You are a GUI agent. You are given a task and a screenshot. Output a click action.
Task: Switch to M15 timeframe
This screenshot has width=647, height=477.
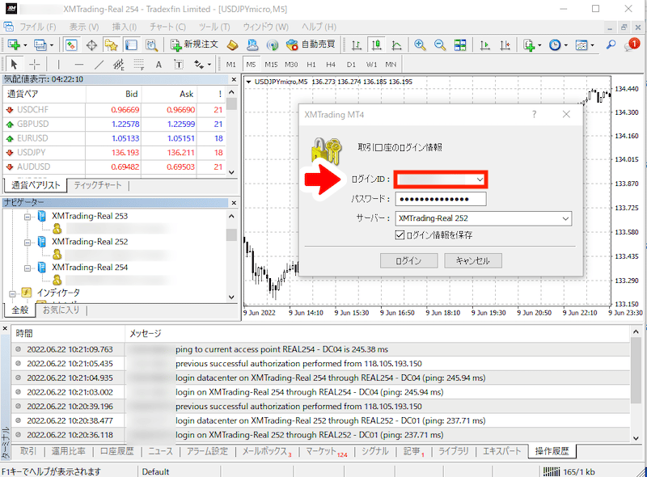[271, 65]
